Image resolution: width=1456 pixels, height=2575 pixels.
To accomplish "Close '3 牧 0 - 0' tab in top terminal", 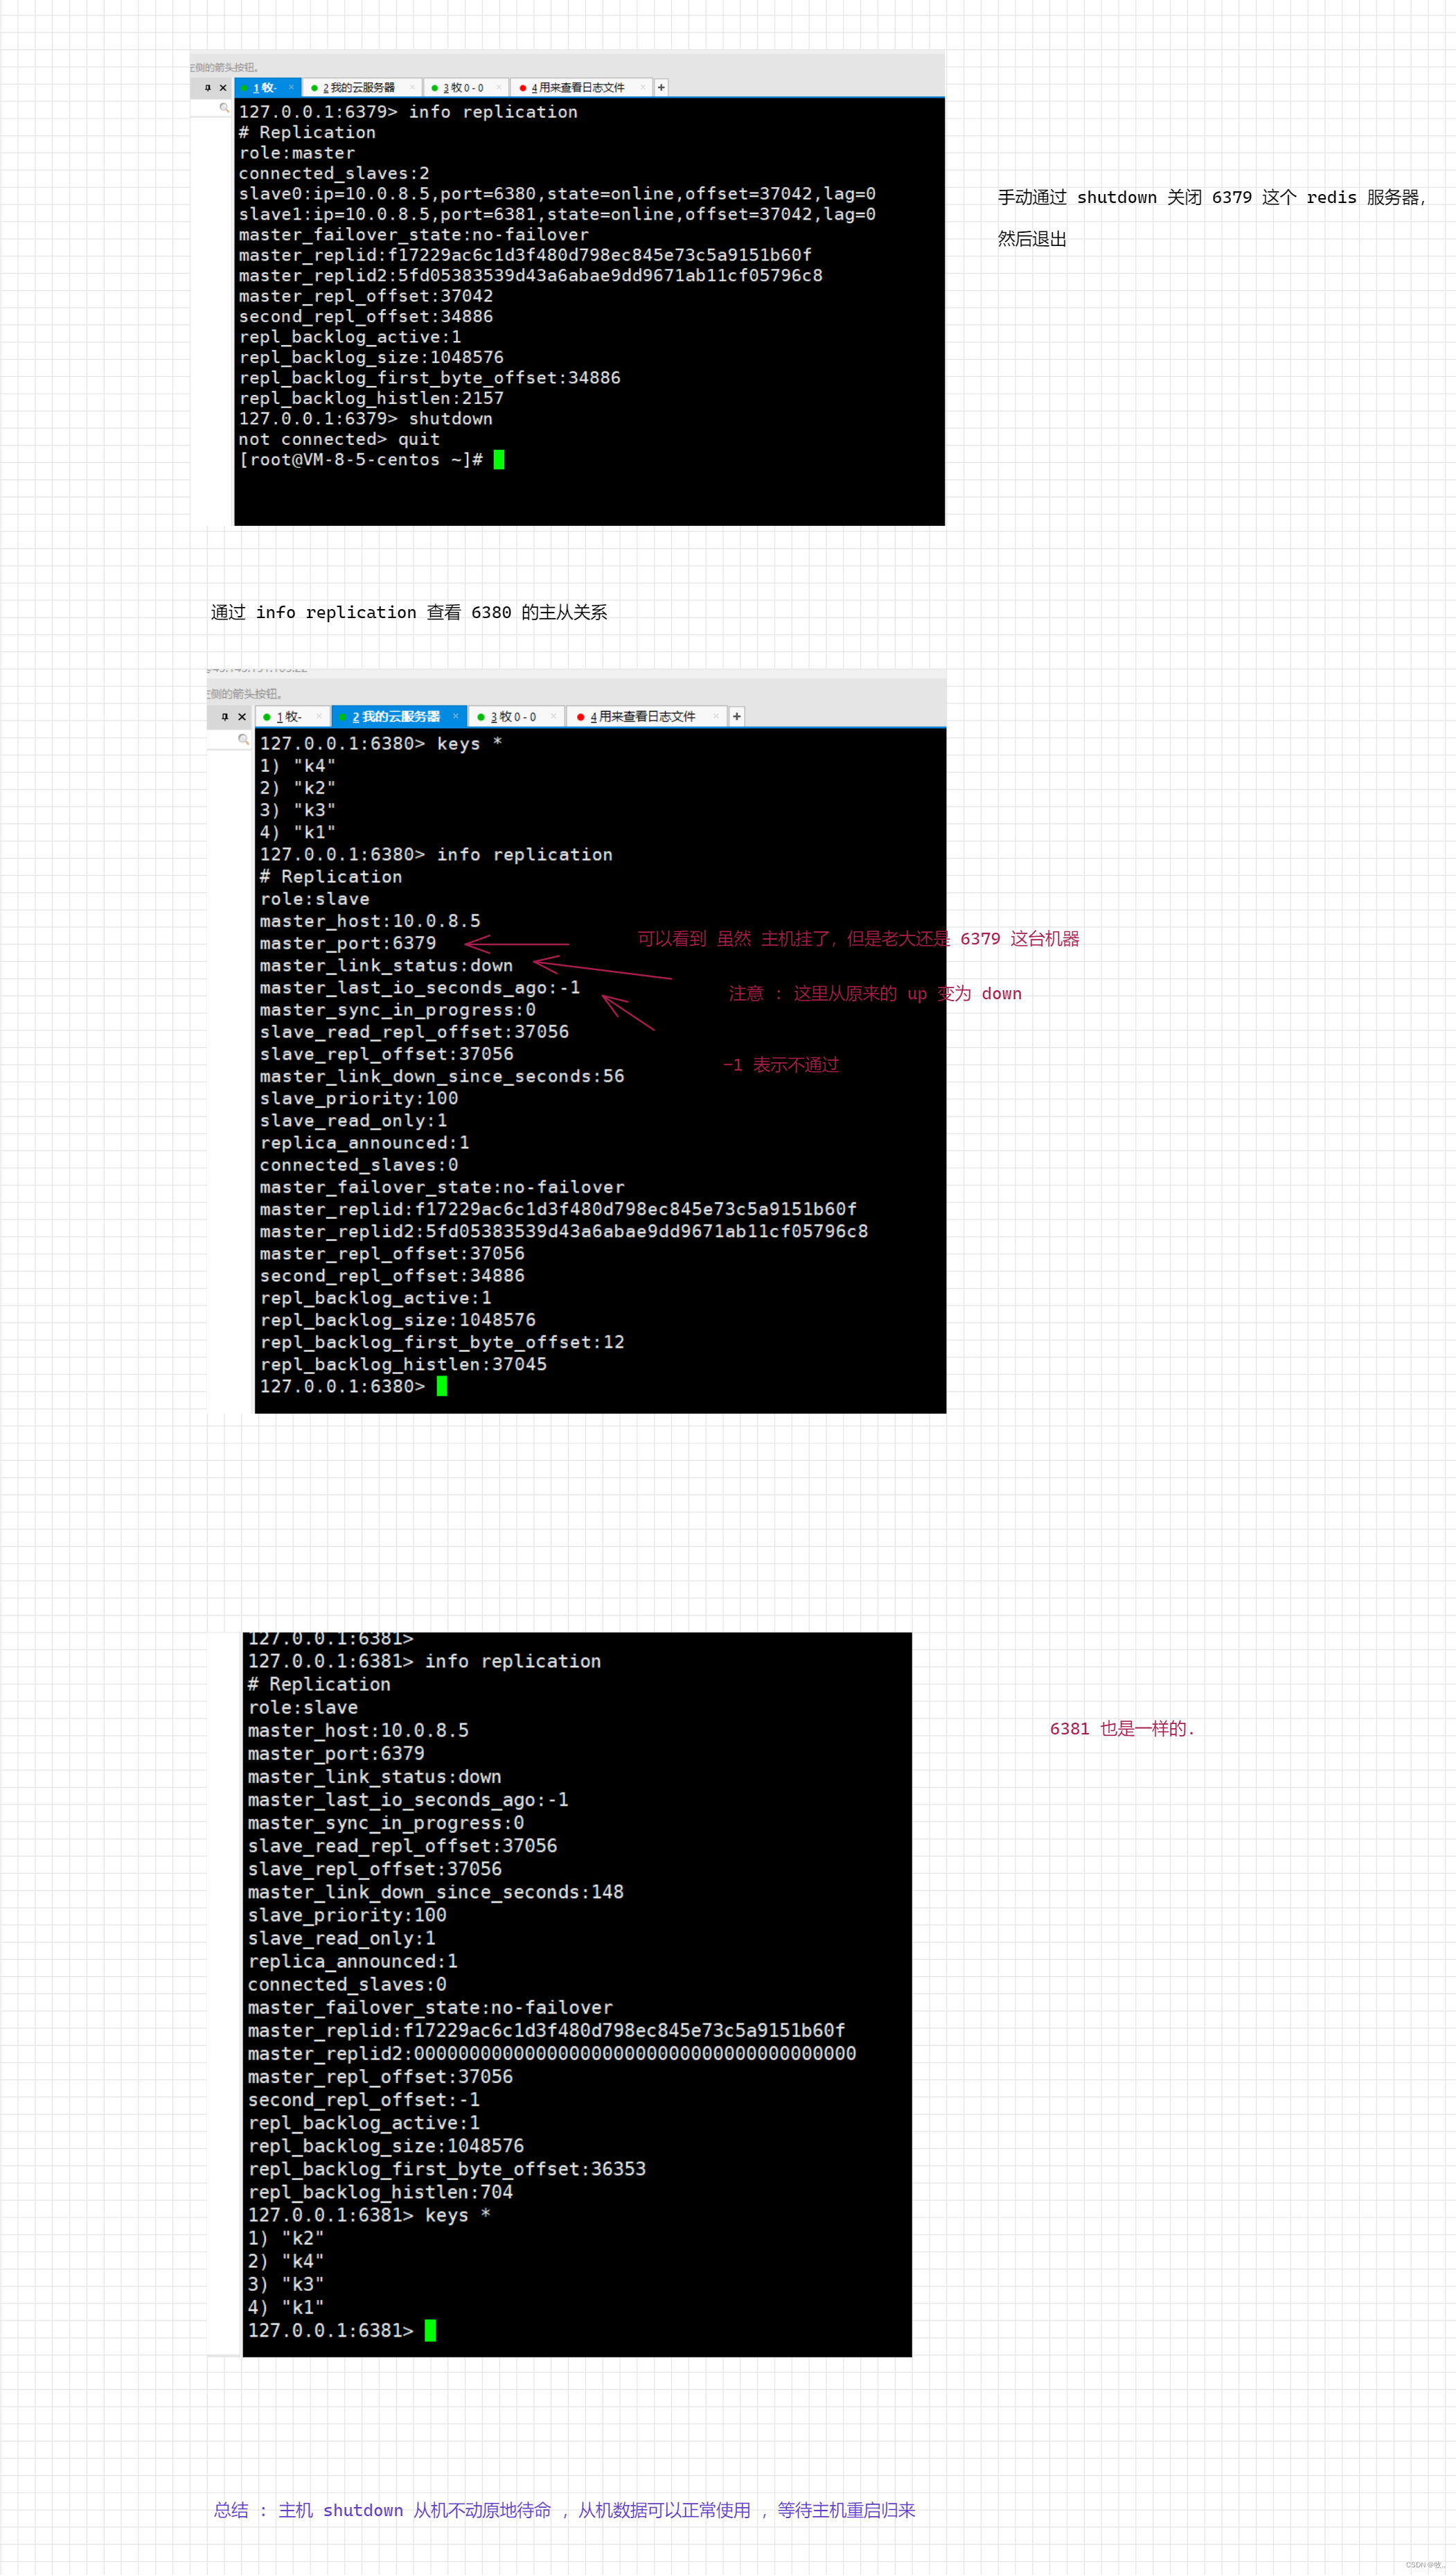I will pyautogui.click(x=498, y=87).
